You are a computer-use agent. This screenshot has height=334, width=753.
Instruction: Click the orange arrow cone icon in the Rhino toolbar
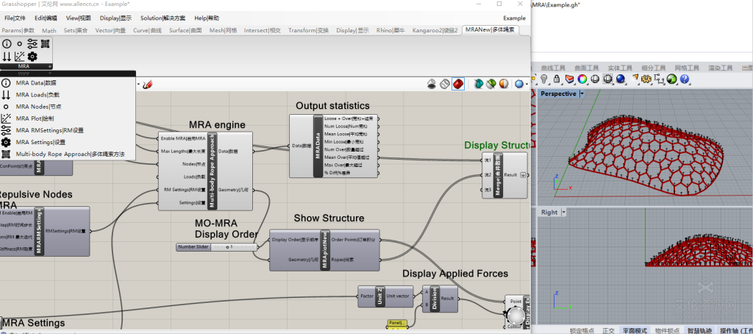click(635, 77)
